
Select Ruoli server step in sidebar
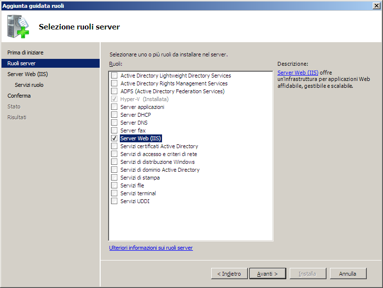tap(51, 63)
